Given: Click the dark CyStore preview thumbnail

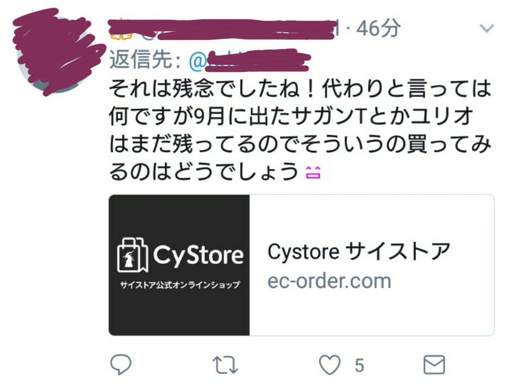Looking at the screenshot, I should tap(179, 265).
